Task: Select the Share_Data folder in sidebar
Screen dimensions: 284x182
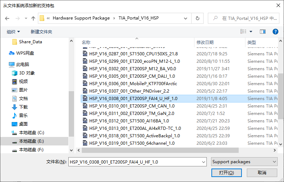Action: (30, 42)
